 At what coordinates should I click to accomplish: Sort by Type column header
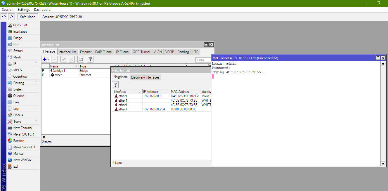click(96, 66)
